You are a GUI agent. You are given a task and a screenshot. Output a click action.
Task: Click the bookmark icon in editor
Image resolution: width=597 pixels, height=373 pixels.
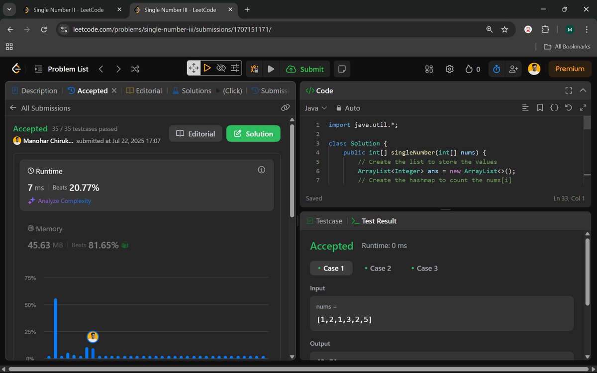(540, 107)
